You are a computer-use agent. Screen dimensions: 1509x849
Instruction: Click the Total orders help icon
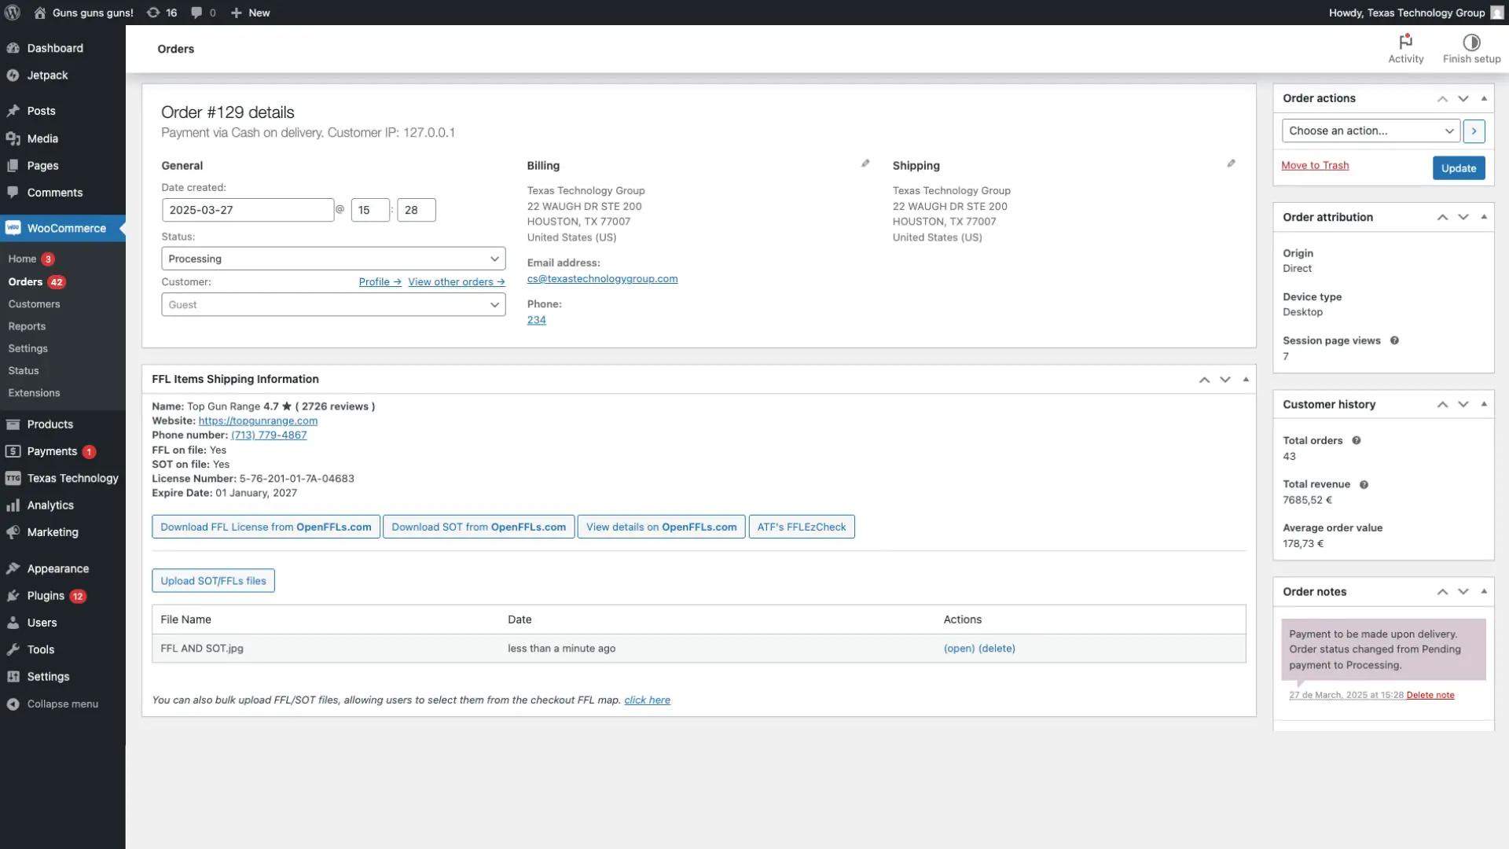[x=1356, y=440]
